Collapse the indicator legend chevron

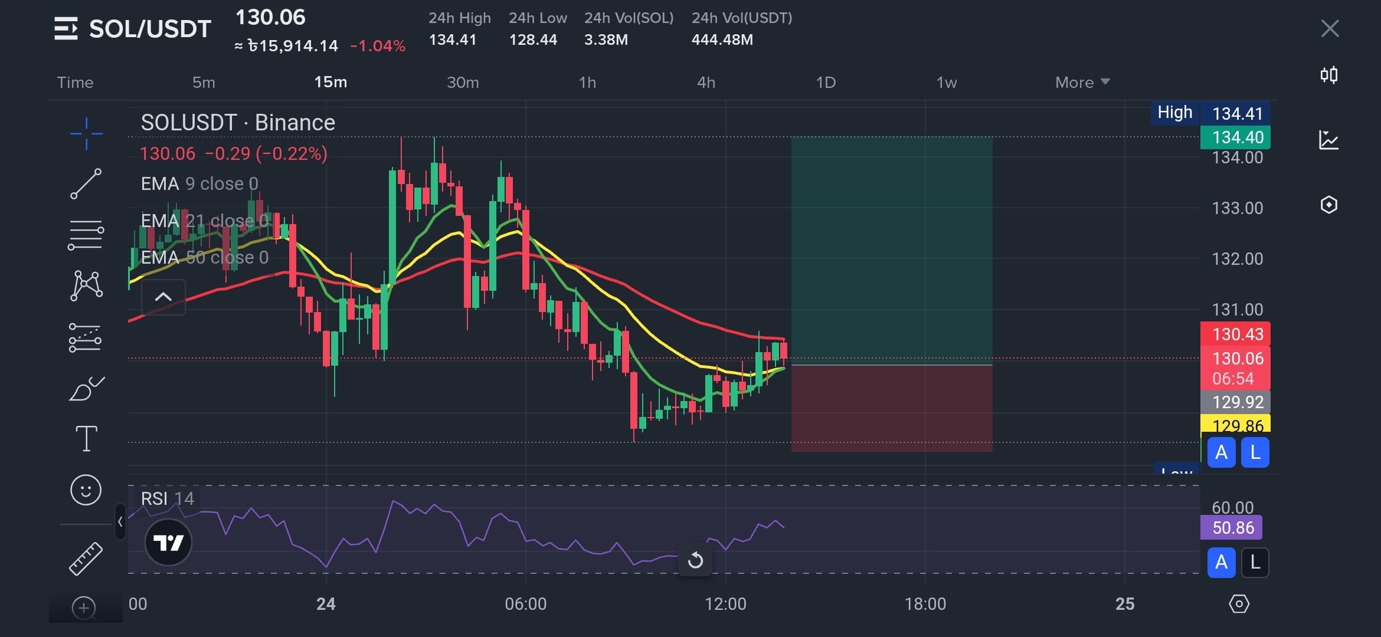(163, 297)
